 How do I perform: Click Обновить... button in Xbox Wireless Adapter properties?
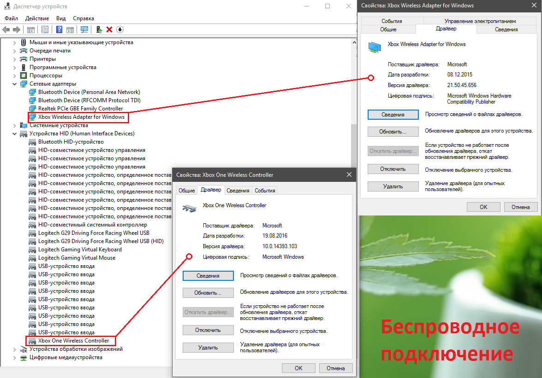[393, 132]
